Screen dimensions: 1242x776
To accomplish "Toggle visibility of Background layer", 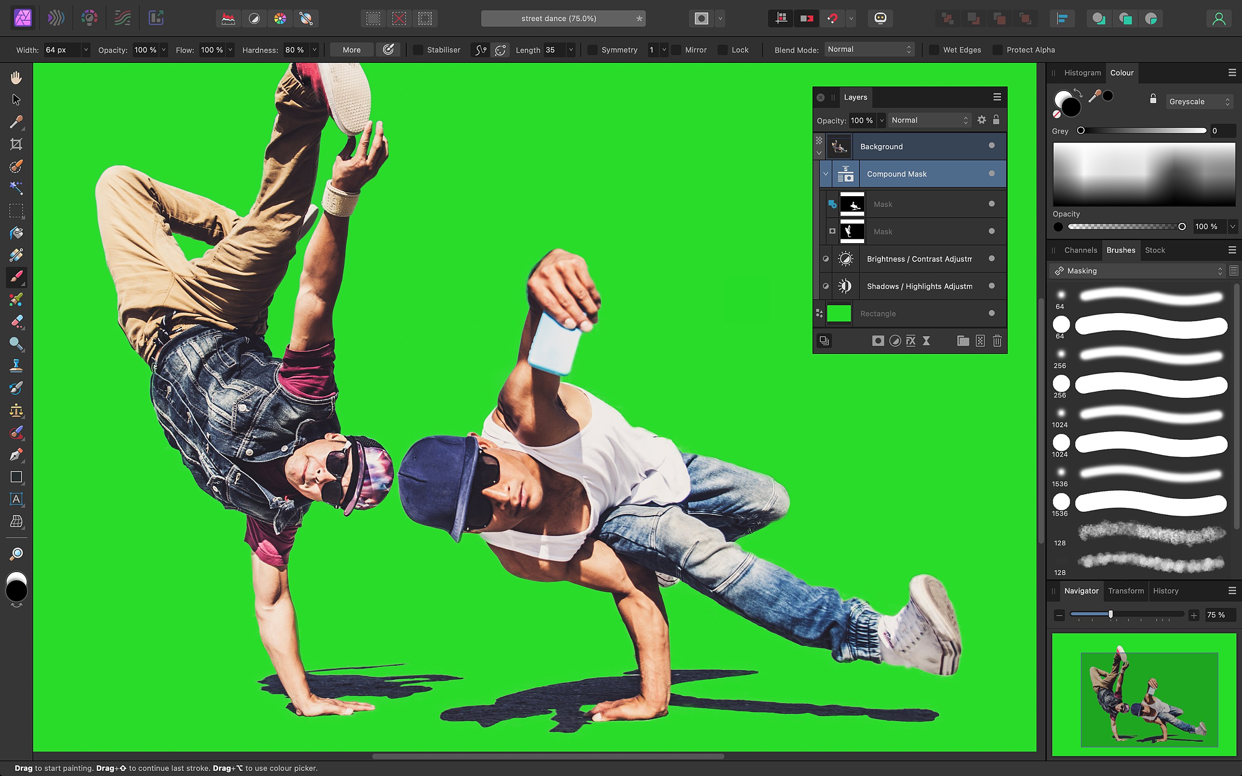I will tap(991, 146).
